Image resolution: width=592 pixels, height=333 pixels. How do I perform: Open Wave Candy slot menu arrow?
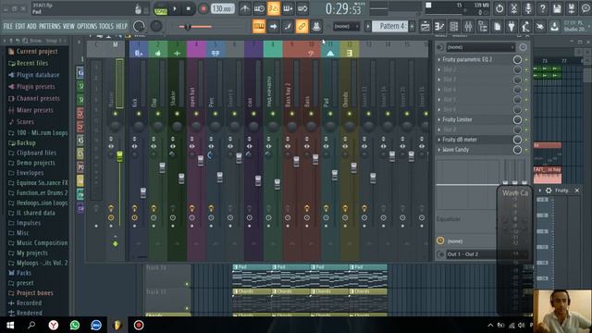(439, 150)
